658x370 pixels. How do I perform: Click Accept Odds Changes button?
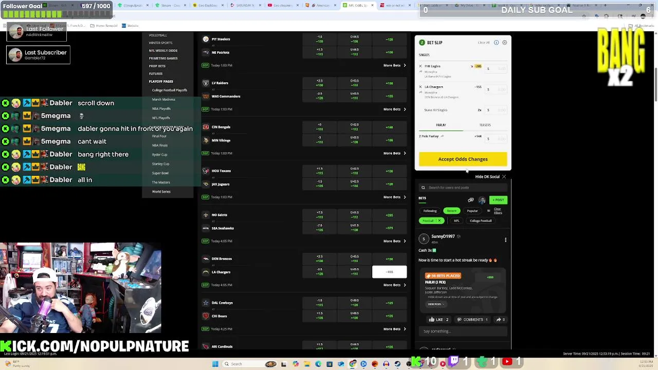pos(463,159)
